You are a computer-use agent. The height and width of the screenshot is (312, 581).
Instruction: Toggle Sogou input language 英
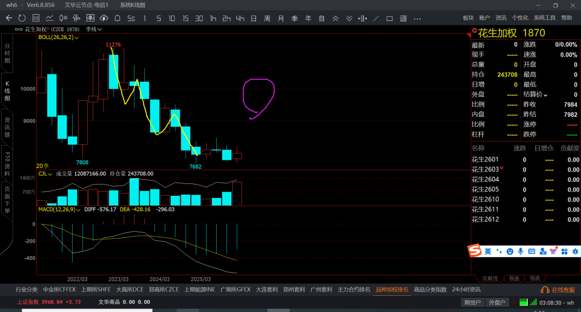point(487,252)
